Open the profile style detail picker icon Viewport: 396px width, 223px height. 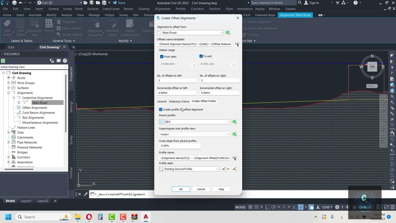click(x=235, y=169)
